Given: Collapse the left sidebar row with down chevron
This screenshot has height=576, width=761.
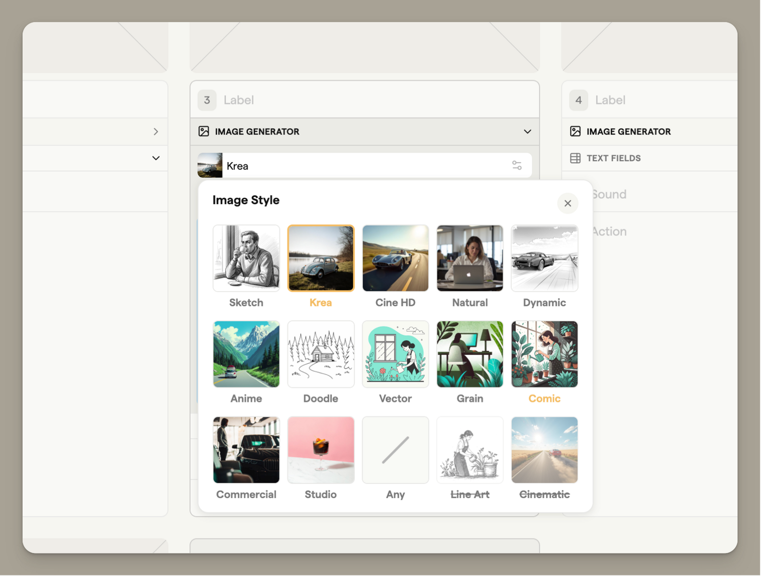Looking at the screenshot, I should (156, 158).
